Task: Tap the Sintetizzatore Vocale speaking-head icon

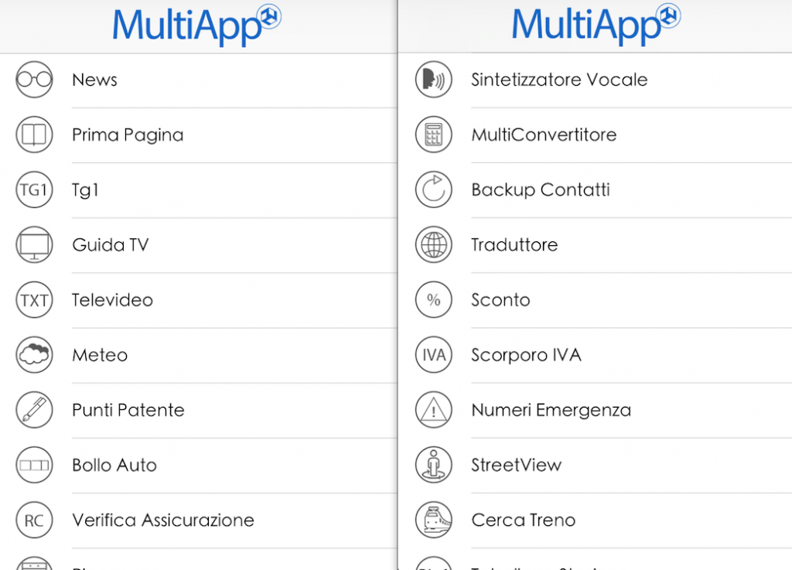Action: [x=433, y=80]
